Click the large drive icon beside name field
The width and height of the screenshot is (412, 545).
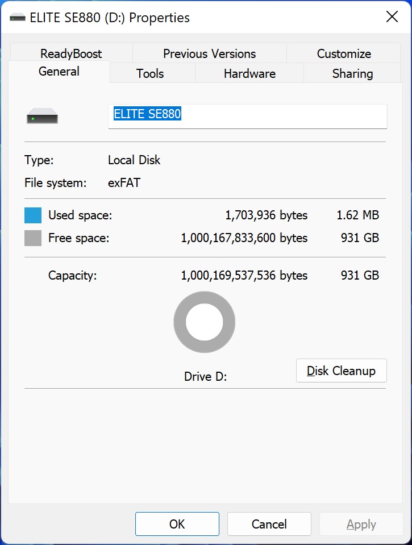click(x=43, y=116)
